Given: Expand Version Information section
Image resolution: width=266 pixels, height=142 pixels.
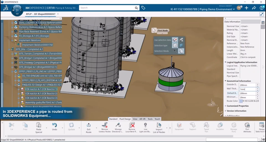Looking at the screenshot, I should 226,111.
